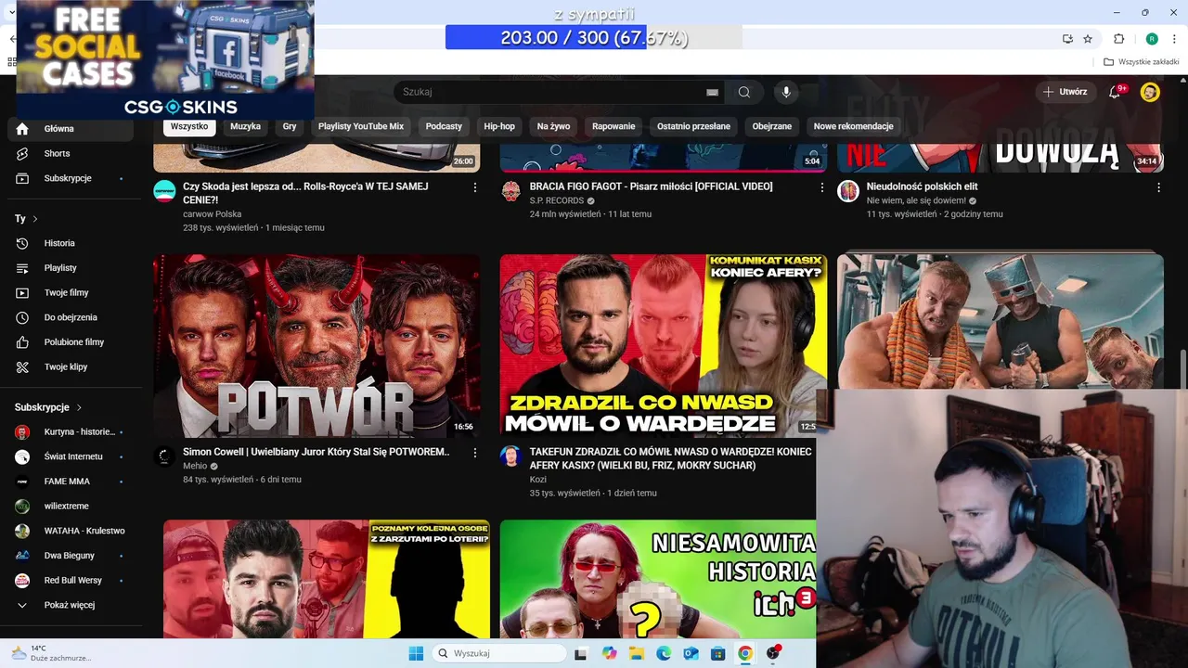Open WATAHA - Krulestwo subscription channel
Viewport: 1188px width, 668px height.
click(71, 531)
